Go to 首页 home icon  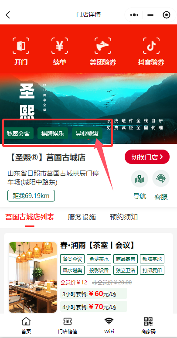click(26, 321)
